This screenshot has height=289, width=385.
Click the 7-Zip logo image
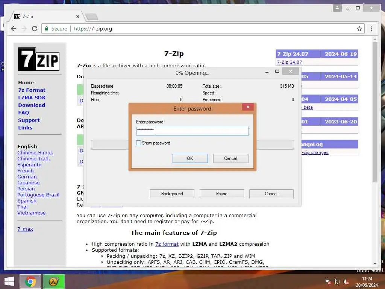[x=39, y=59]
